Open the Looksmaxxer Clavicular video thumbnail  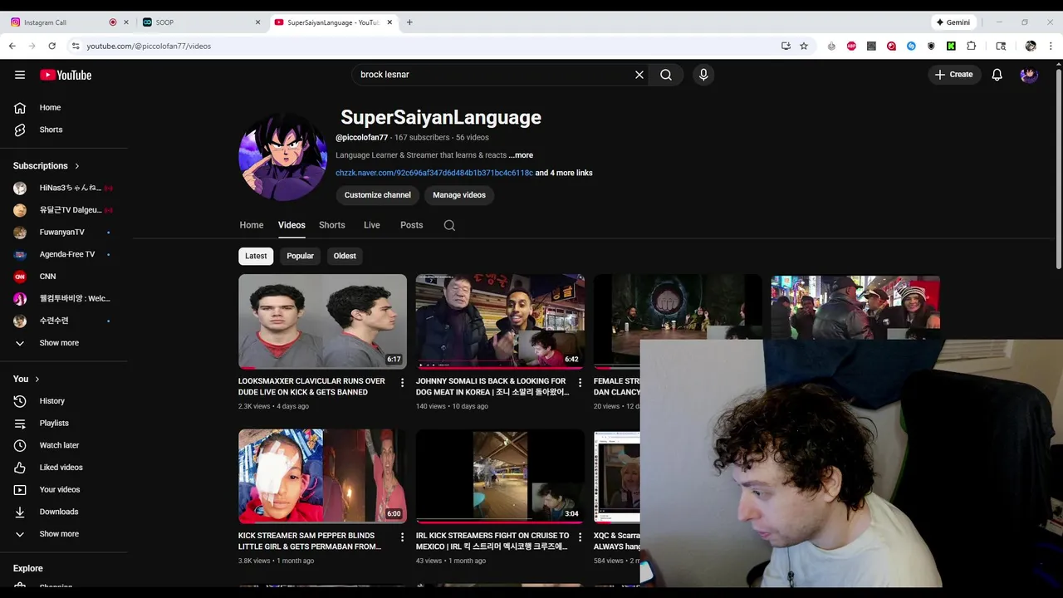(x=322, y=321)
